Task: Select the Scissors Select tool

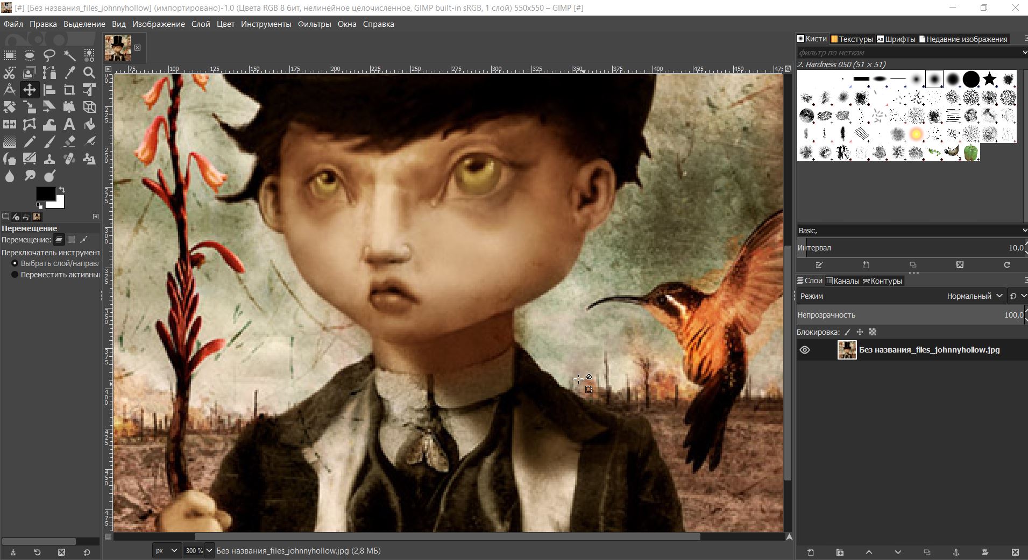Action: 10,73
